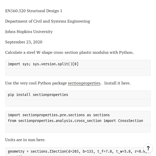
Task: Click the empty output area under pip install cell
Action: [78, 103]
